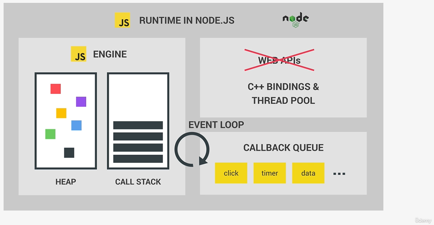Click the udemy watermark at bottom right

click(423, 219)
